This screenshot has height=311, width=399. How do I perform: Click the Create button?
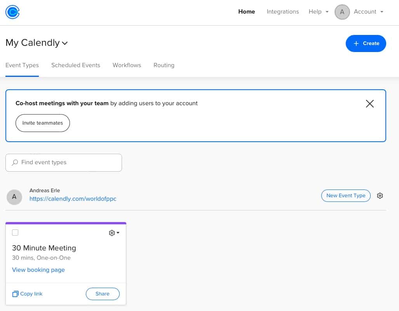click(366, 43)
